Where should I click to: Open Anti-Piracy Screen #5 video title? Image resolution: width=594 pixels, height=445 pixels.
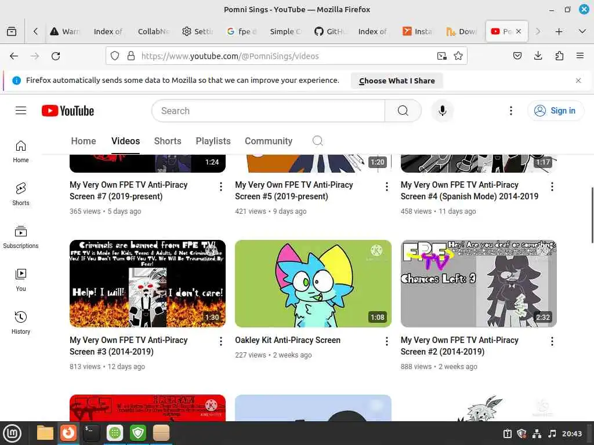point(294,191)
